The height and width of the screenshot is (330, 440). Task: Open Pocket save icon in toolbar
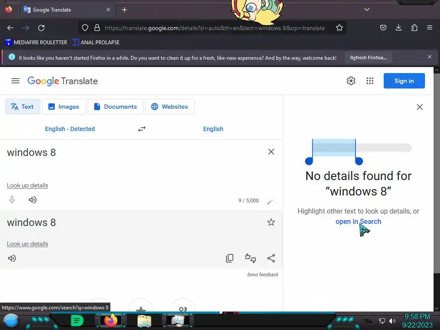click(383, 27)
